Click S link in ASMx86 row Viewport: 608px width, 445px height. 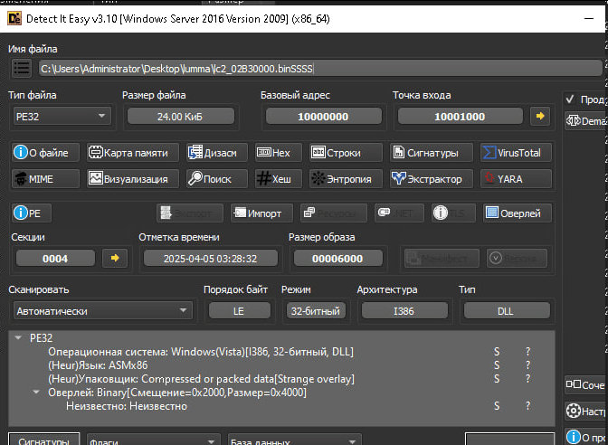pos(497,365)
